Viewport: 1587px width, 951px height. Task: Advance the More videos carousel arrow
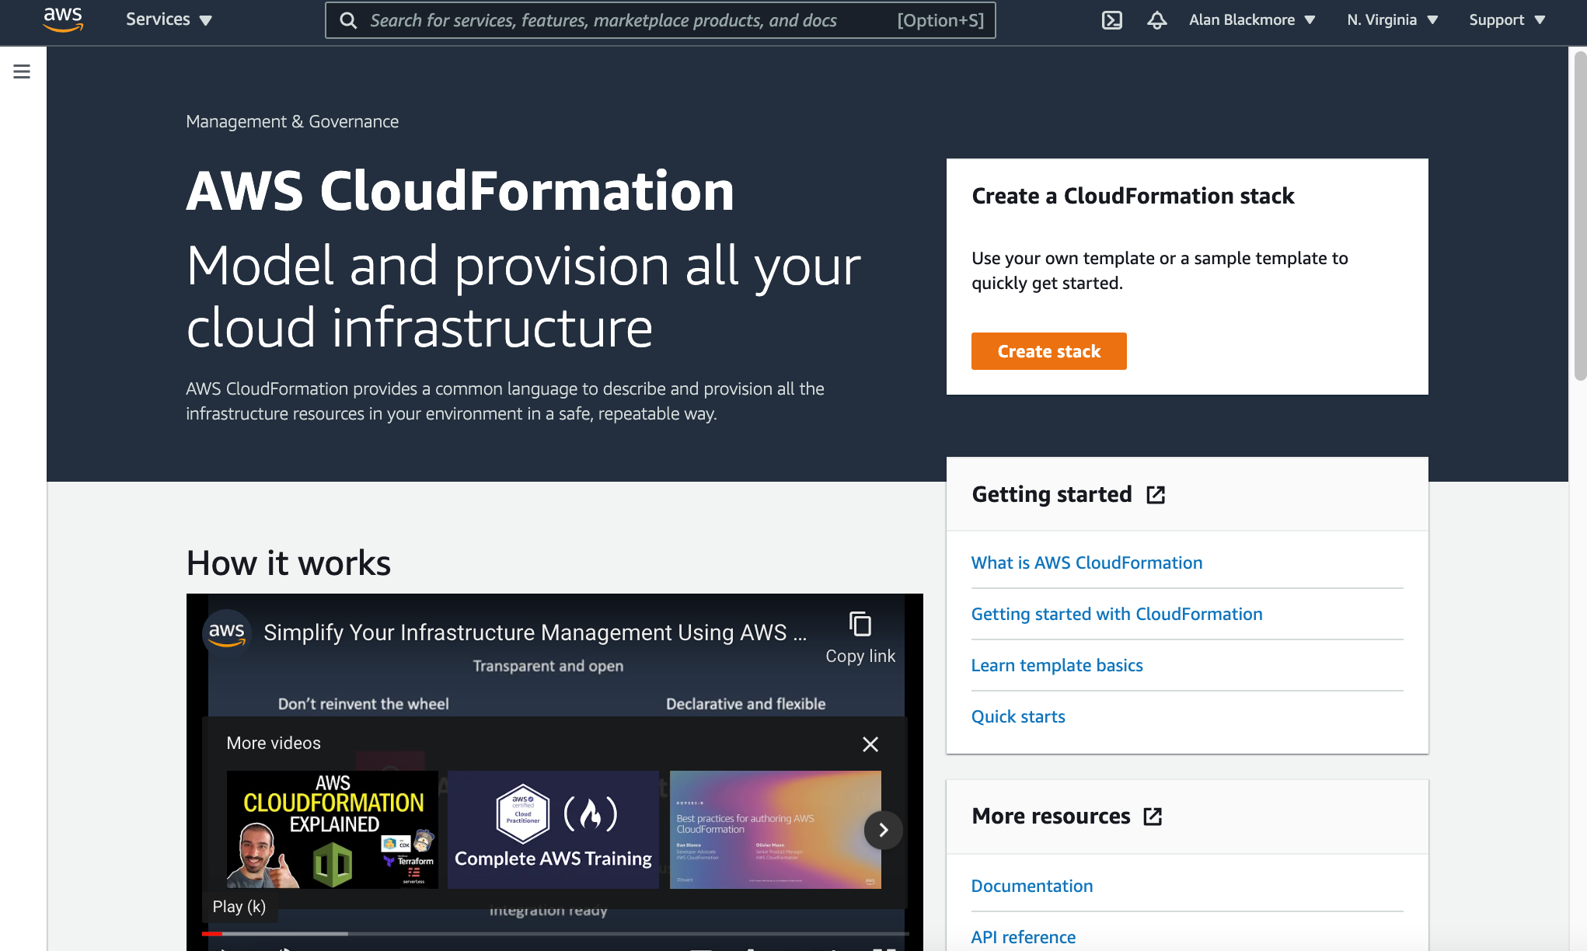pos(883,830)
